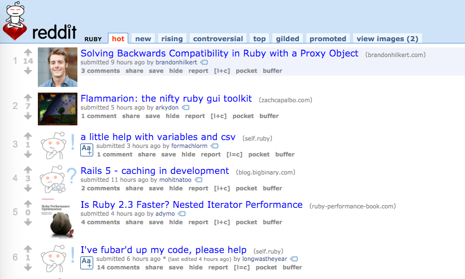Toggle [l=c] on variables and csv post
This screenshot has width=465, height=279.
234,155
